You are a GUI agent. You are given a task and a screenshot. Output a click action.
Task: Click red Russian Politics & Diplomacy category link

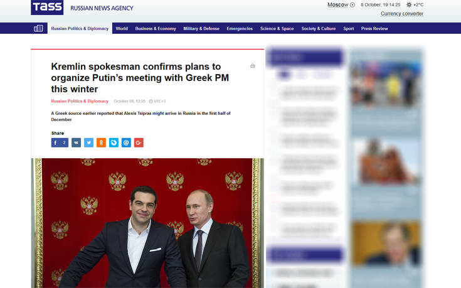pos(80,101)
